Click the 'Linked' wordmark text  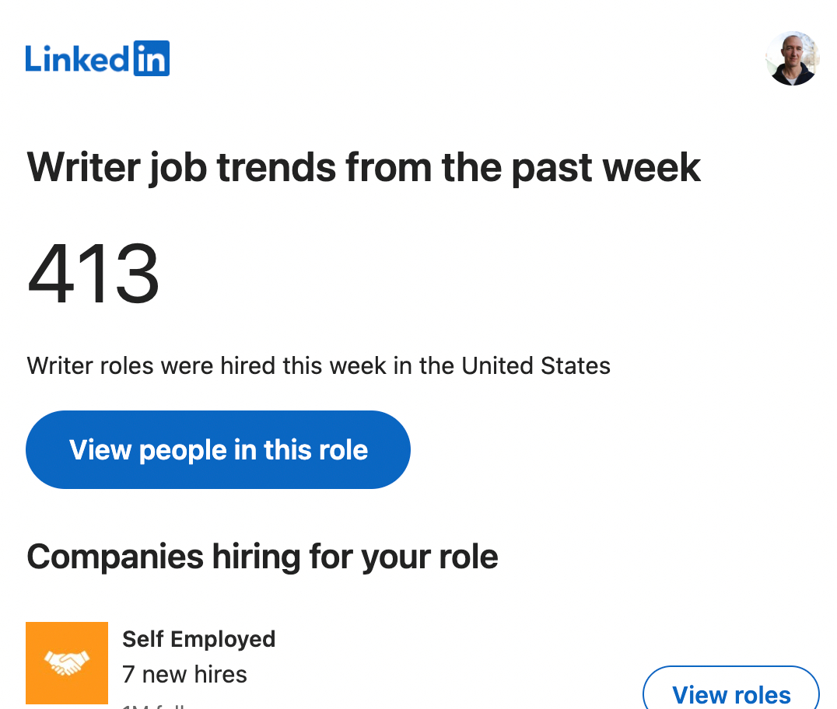click(77, 59)
